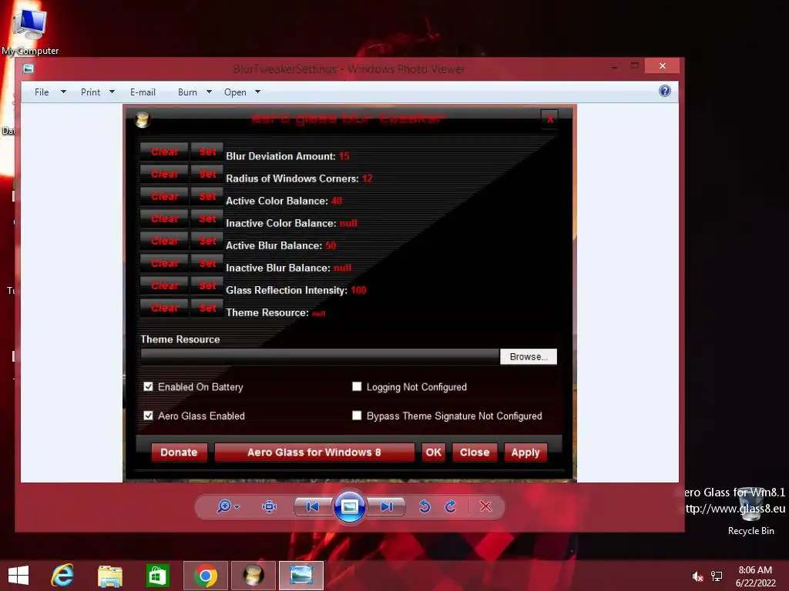Open the zoom dropdown arrow beside the magnifier
This screenshot has height=591, width=789.
[x=237, y=507]
